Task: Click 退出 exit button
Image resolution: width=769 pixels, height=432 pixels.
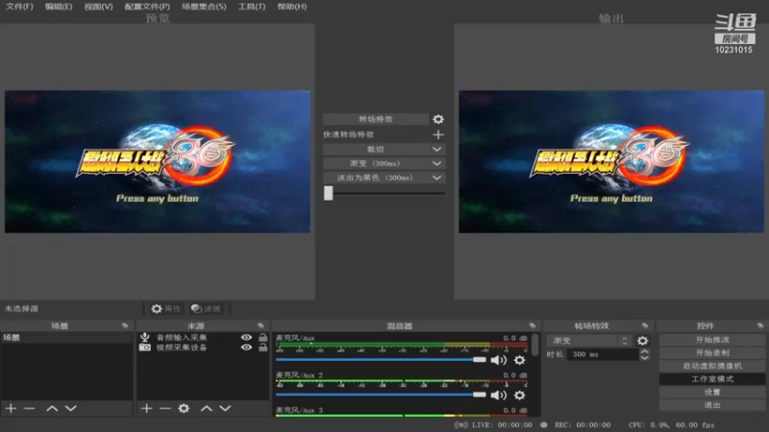Action: (x=712, y=405)
